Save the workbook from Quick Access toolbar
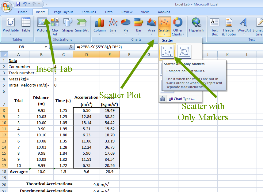 point(18,4)
